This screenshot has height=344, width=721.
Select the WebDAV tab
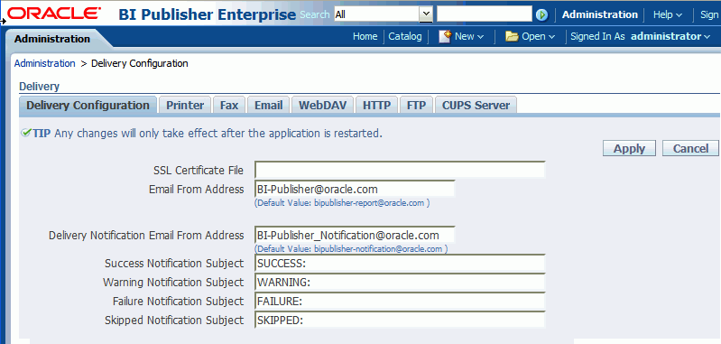pyautogui.click(x=322, y=106)
